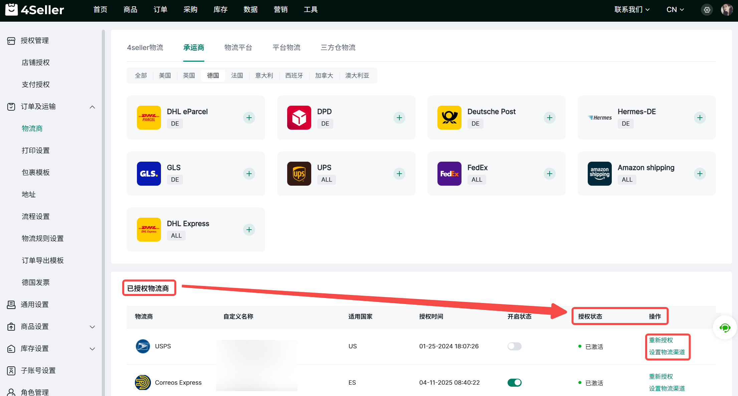
Task: Click 设置物流渠道 for Correos Express
Action: (667, 389)
